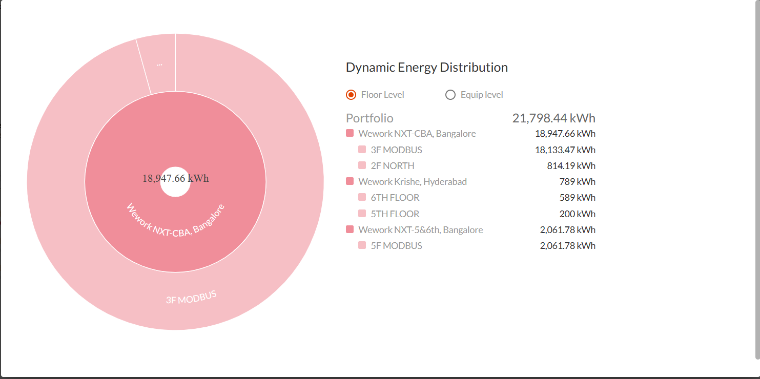Viewport: 760px width, 379px height.
Task: Click the Dynamic Energy Distribution title
Action: click(x=427, y=67)
